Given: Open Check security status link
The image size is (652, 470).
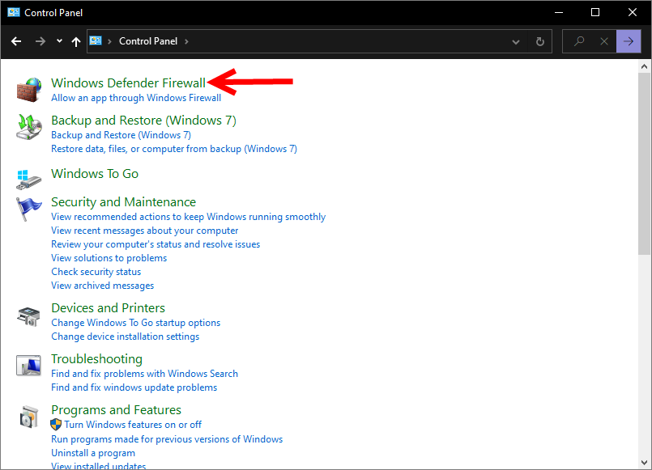Looking at the screenshot, I should coord(96,272).
